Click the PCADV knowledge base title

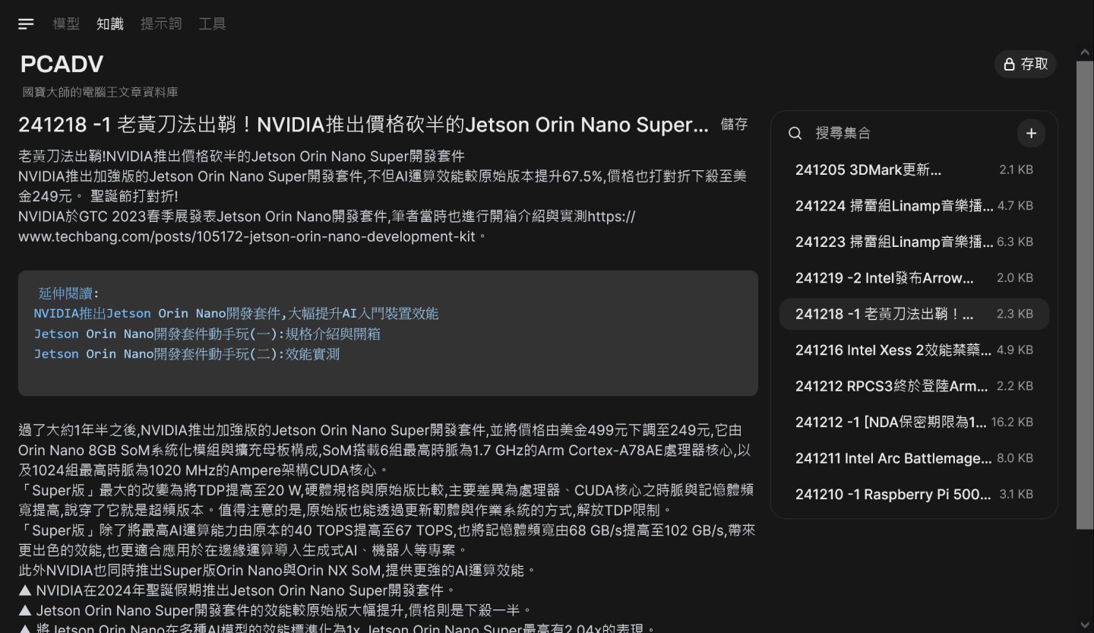62,64
